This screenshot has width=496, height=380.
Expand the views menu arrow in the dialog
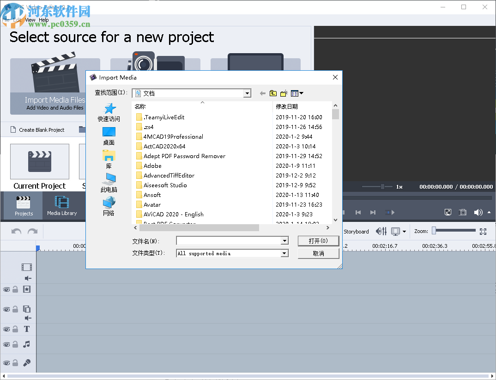[301, 93]
